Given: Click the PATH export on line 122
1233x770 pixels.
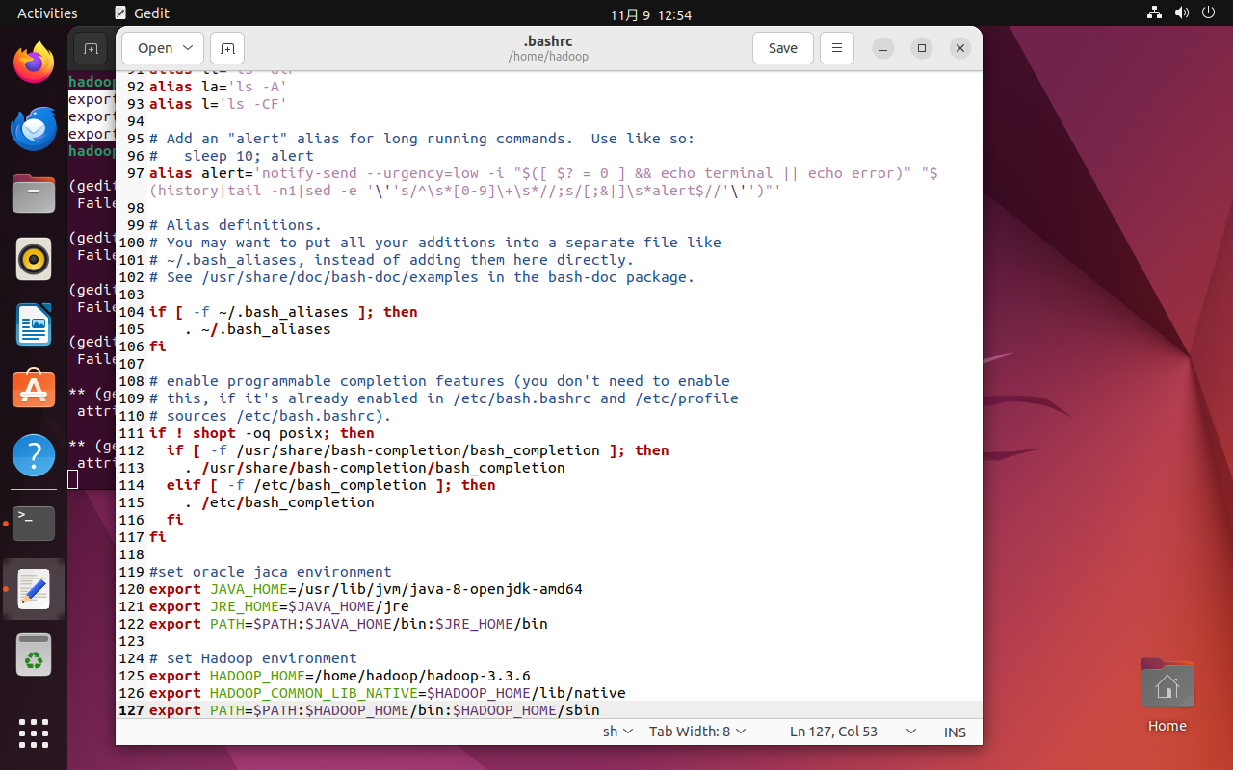Looking at the screenshot, I should pyautogui.click(x=349, y=624).
